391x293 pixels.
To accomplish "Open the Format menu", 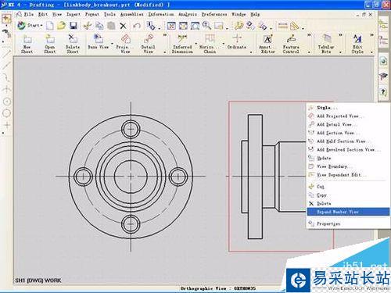I will tap(92, 14).
